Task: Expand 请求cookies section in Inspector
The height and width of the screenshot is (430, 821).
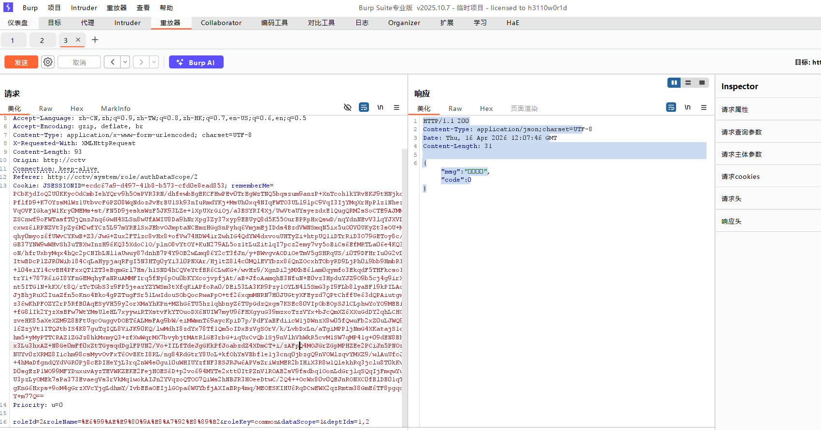Action: point(768,176)
